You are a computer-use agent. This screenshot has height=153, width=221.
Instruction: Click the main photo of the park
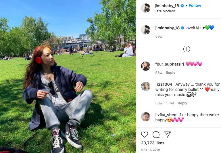point(68,76)
